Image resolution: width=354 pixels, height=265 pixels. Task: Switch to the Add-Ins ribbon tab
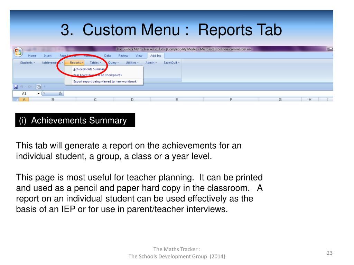(156, 56)
